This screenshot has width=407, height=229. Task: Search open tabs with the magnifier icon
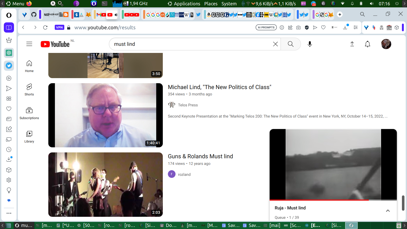pos(362,14)
